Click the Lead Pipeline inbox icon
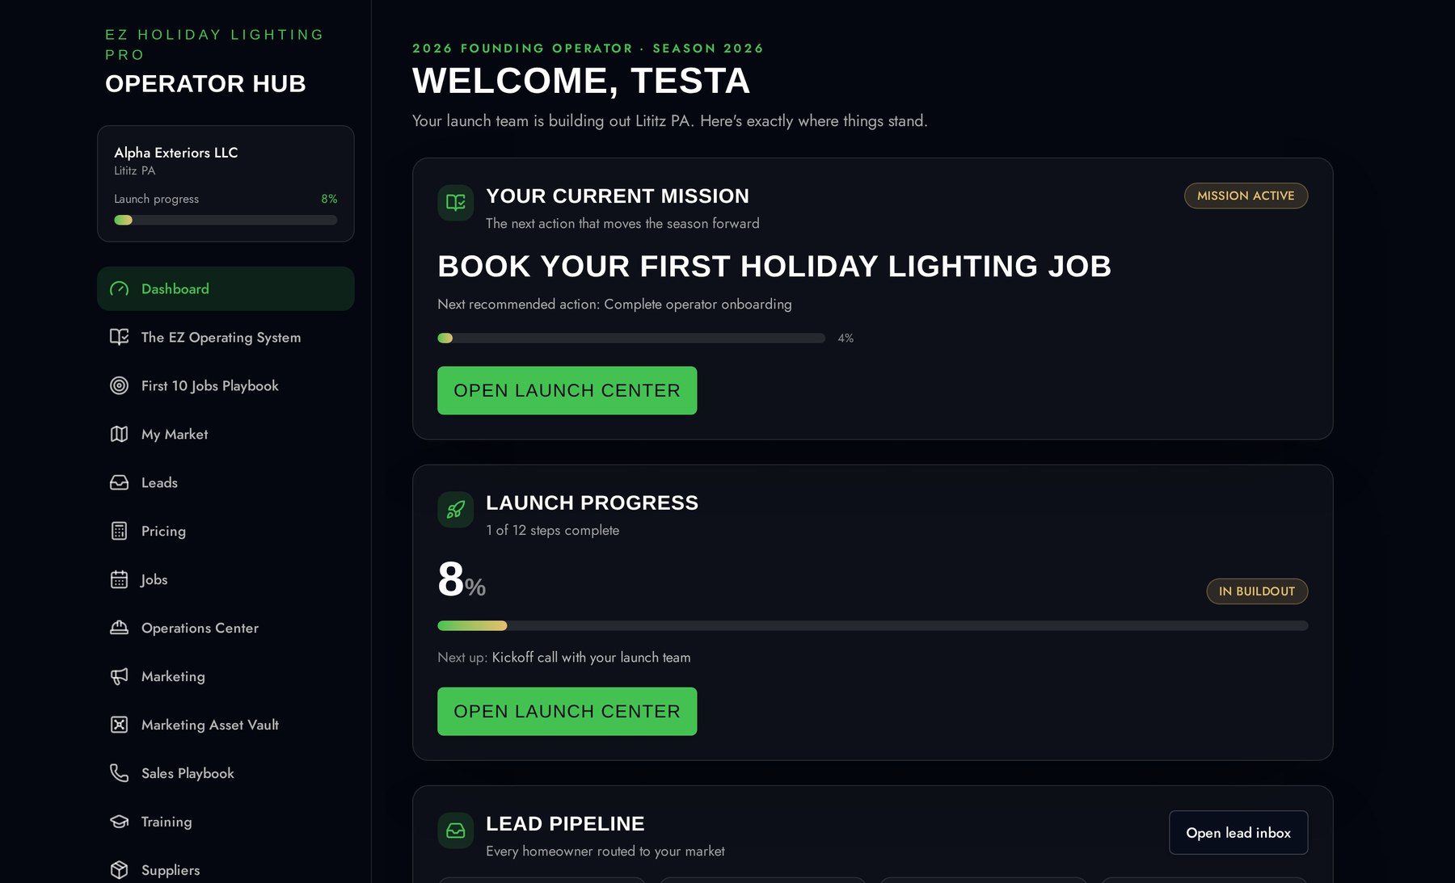1455x883 pixels. (456, 830)
